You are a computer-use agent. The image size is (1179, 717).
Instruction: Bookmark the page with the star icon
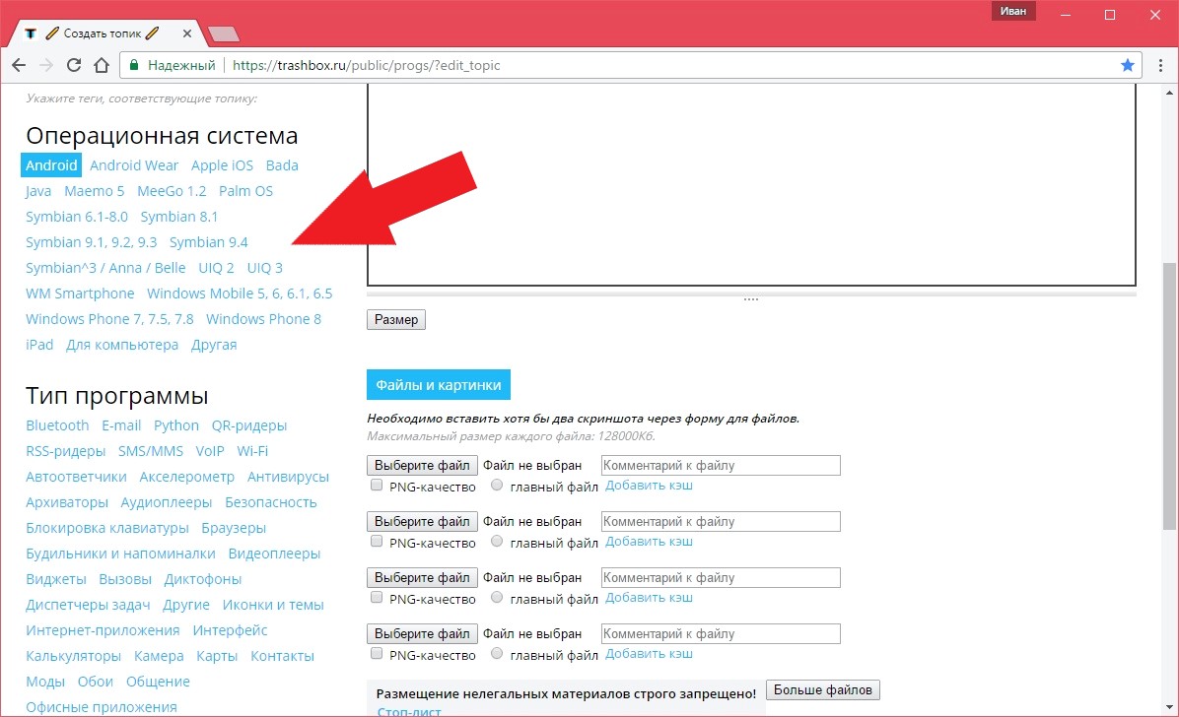pyautogui.click(x=1127, y=65)
